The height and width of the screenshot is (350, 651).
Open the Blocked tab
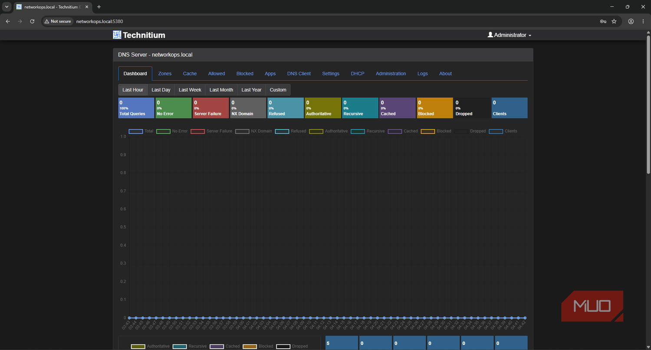click(245, 74)
